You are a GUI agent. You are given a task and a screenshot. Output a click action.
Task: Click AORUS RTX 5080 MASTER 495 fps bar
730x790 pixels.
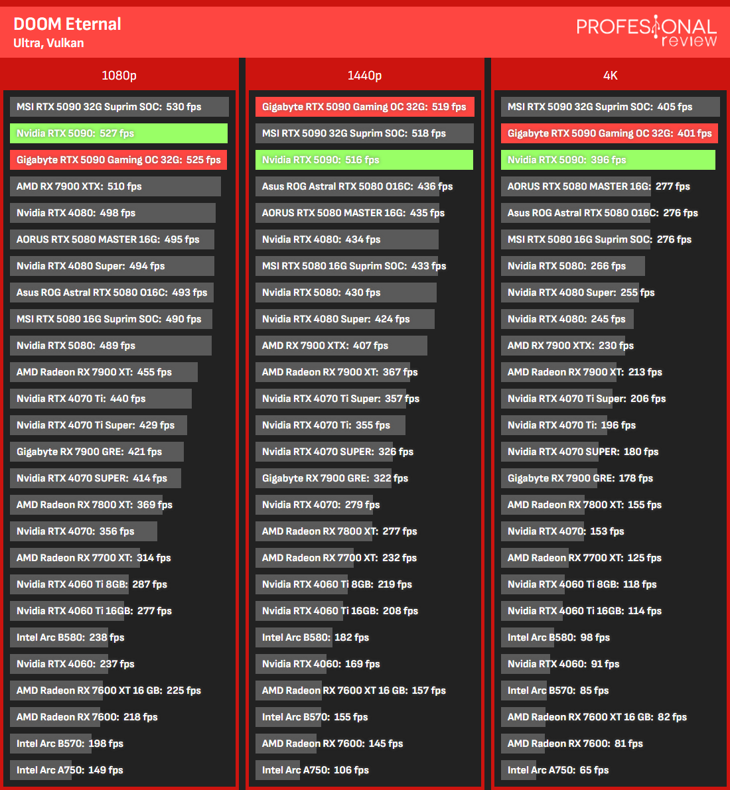(x=112, y=240)
